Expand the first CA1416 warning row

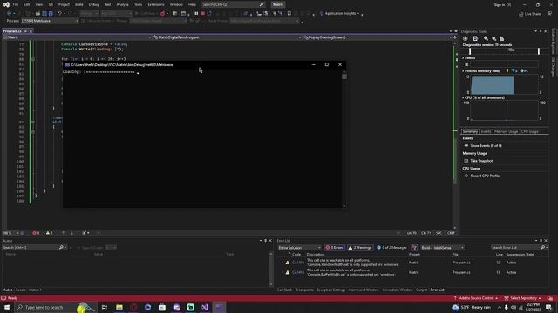[x=282, y=263]
